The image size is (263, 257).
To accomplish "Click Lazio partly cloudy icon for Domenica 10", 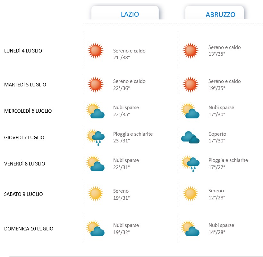I will click(95, 228).
